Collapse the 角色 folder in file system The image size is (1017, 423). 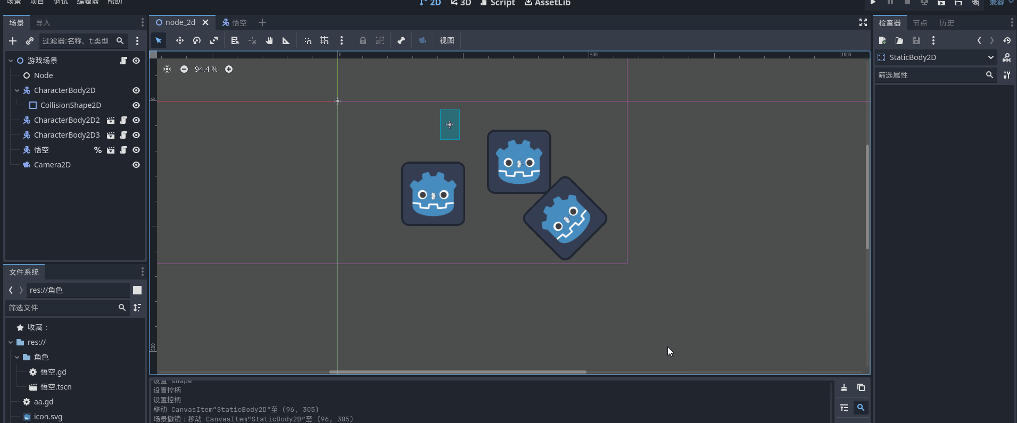click(x=17, y=357)
